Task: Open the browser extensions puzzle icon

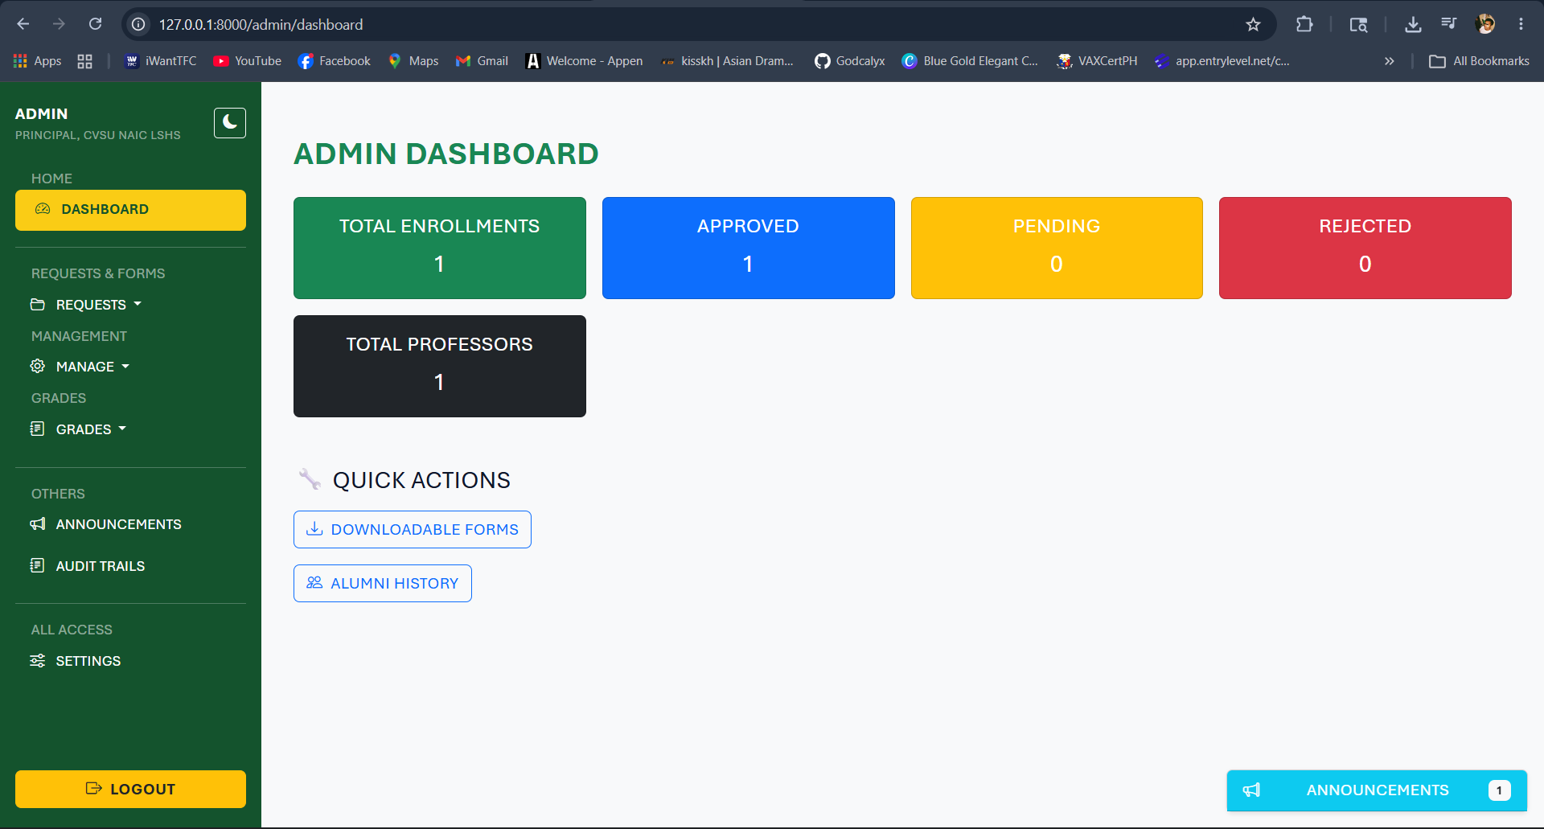Action: (1304, 25)
